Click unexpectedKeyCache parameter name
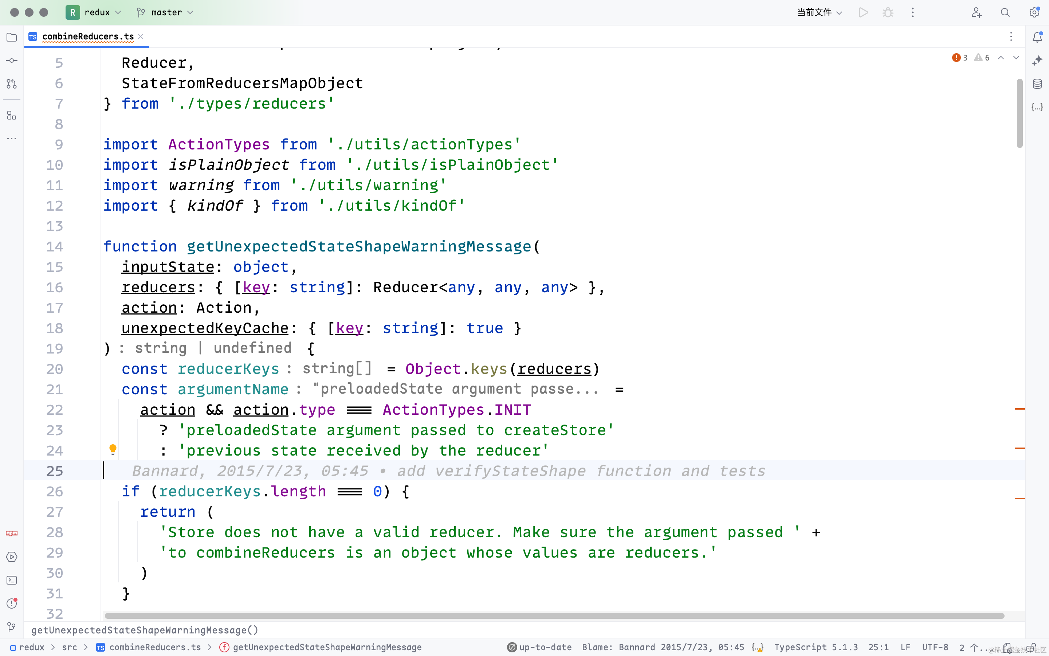Image resolution: width=1049 pixels, height=656 pixels. click(205, 328)
